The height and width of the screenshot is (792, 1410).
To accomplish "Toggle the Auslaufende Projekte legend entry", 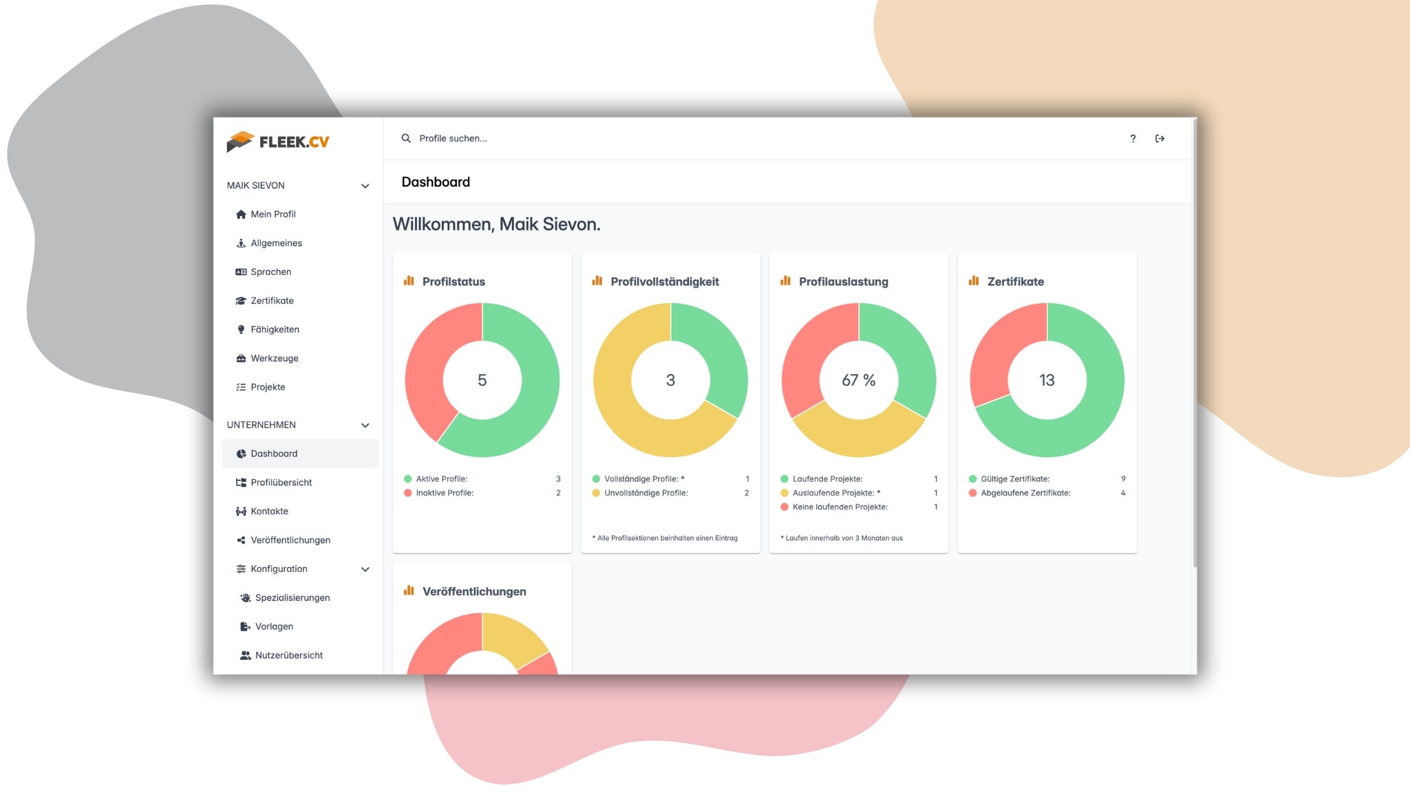I will click(x=835, y=493).
